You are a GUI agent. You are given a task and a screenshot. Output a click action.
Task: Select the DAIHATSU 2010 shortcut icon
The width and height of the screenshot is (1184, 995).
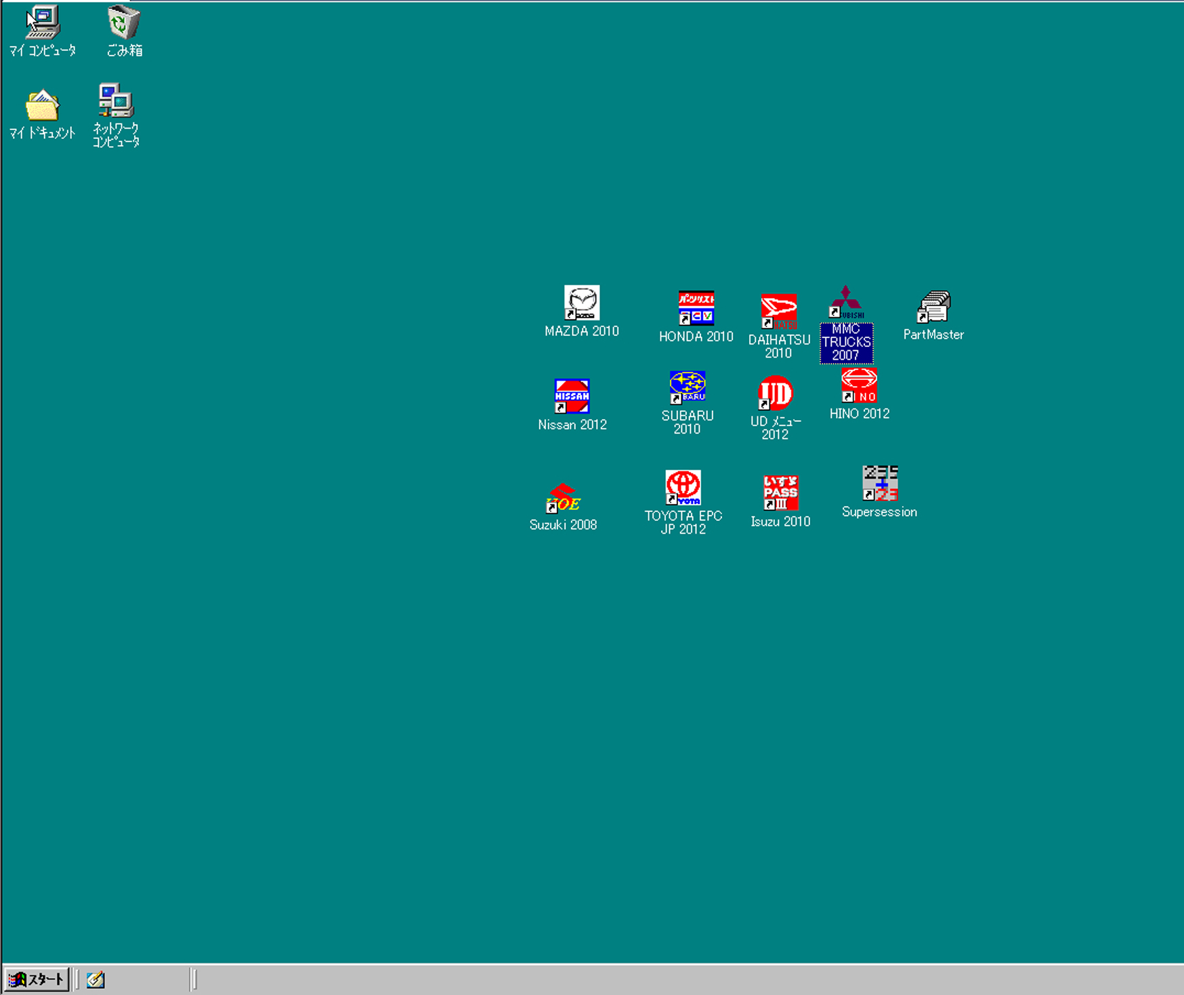coord(778,312)
